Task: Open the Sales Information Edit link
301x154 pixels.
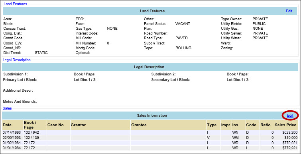Action: (290, 115)
